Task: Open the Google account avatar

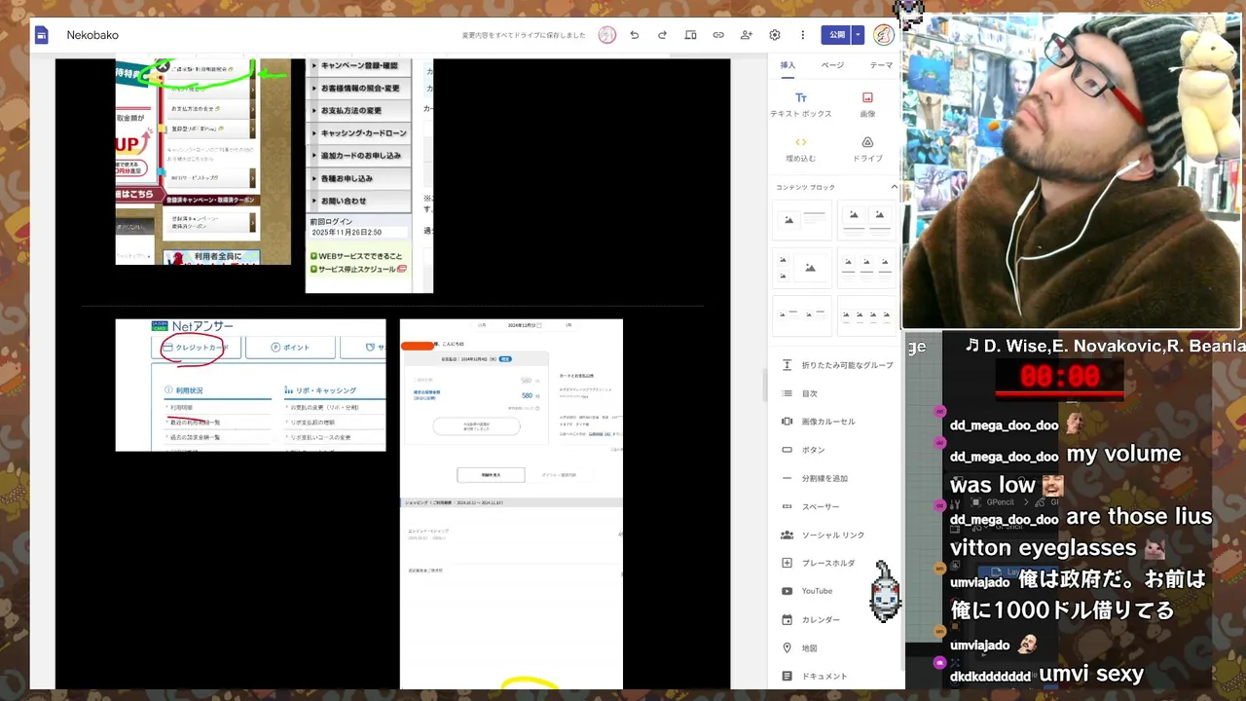Action: coord(884,35)
